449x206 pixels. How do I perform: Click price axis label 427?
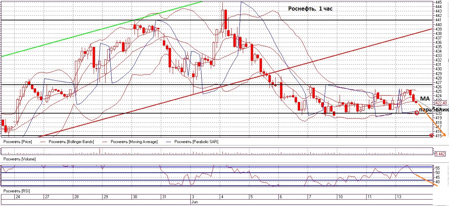(x=438, y=83)
